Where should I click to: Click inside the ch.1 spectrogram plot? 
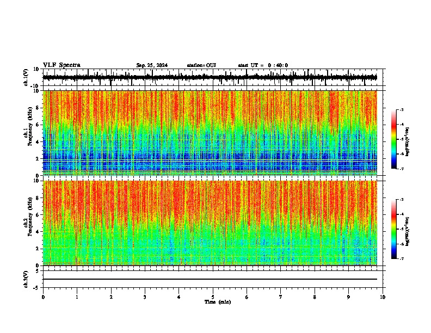tap(210, 133)
